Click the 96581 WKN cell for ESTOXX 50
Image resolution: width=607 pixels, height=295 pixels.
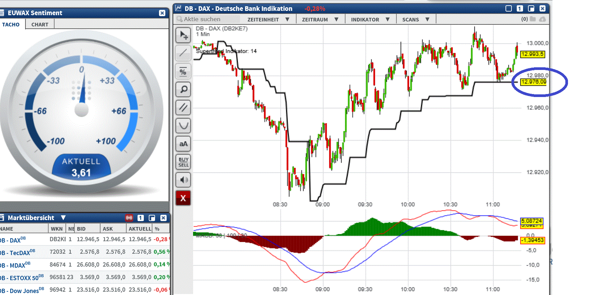[x=58, y=277]
